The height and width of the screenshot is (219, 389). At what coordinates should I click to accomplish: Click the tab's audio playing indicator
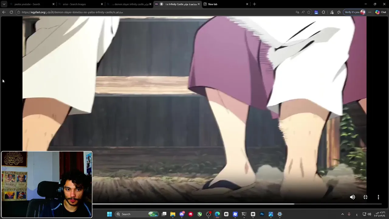click(x=161, y=4)
